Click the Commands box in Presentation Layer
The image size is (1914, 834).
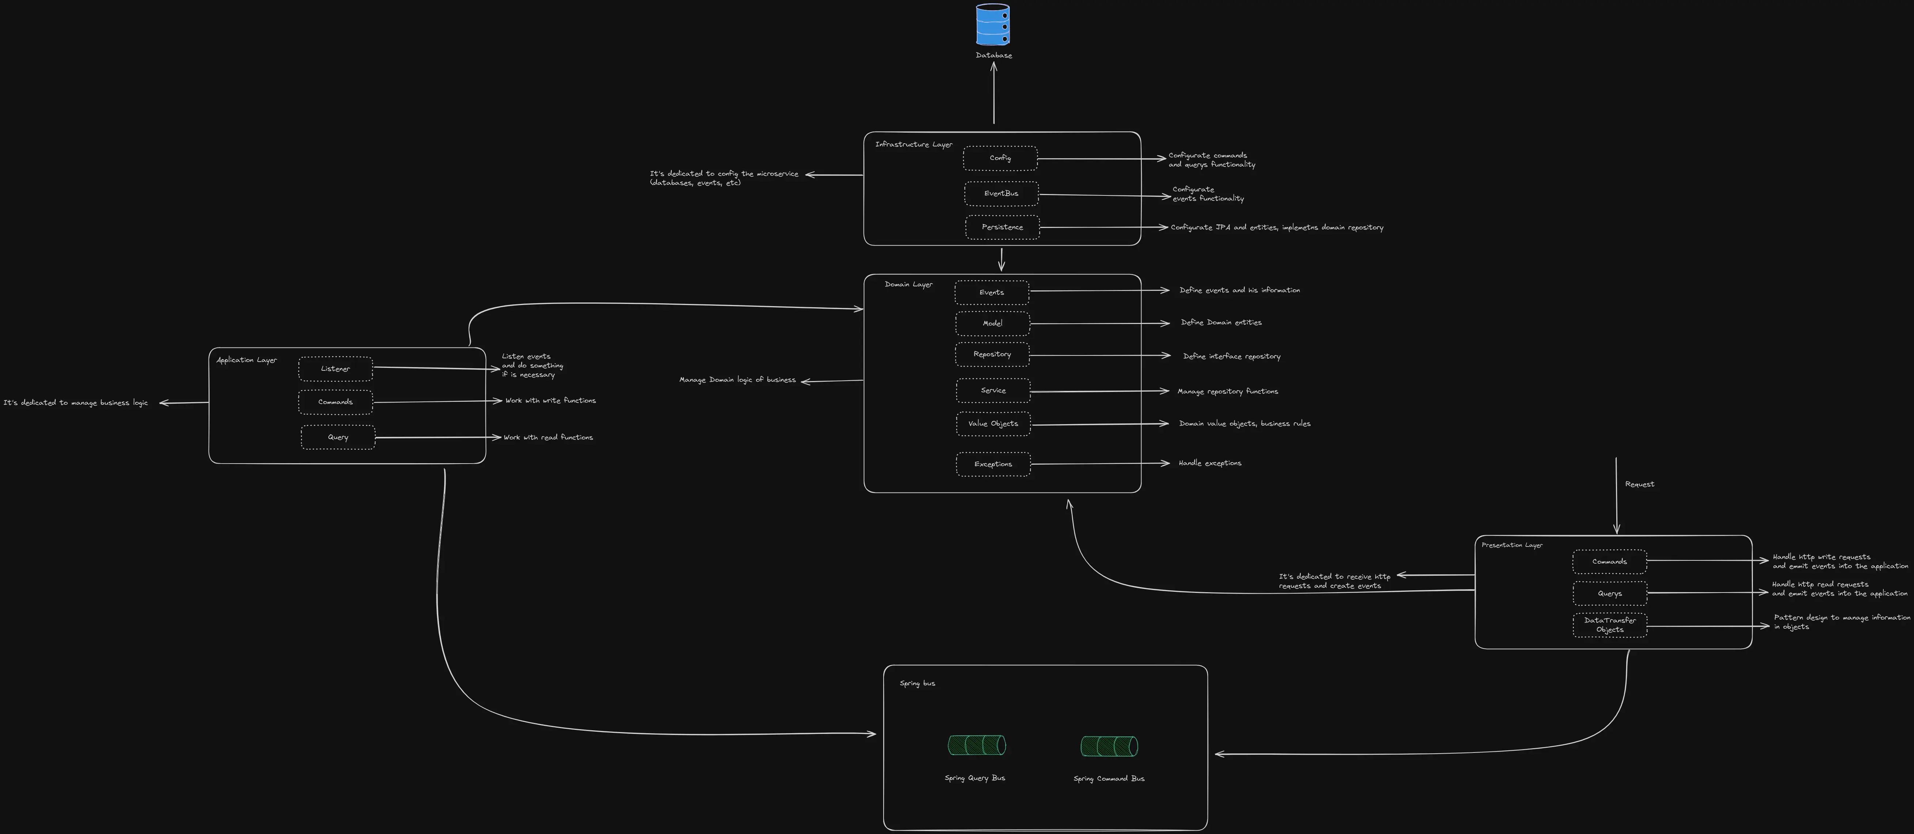1609,561
